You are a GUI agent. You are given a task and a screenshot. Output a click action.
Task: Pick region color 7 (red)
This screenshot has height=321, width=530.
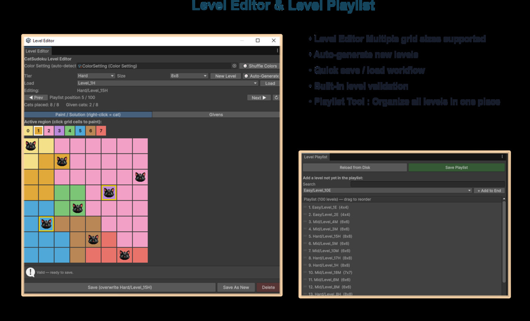pyautogui.click(x=101, y=131)
